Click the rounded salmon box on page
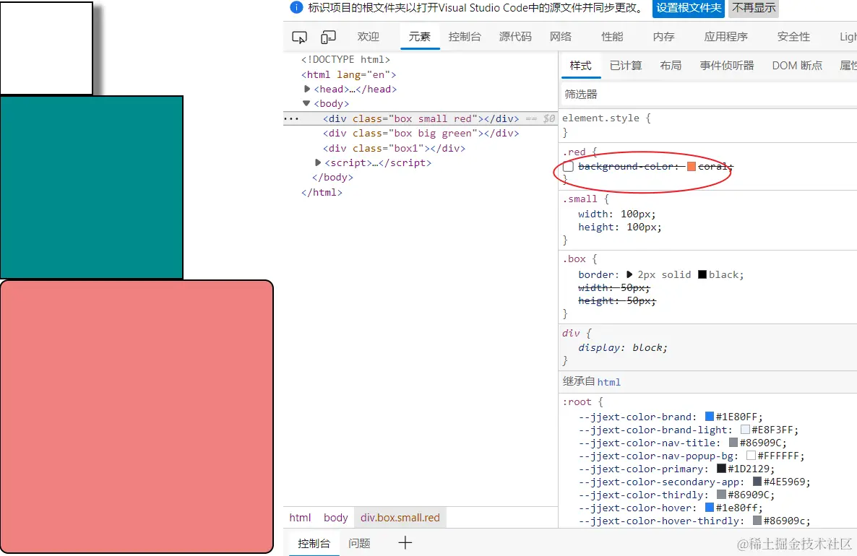The image size is (857, 556). coord(137,417)
